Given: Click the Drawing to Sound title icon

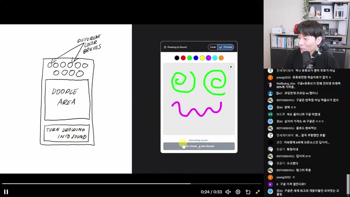Looking at the screenshot, I should click(x=165, y=47).
